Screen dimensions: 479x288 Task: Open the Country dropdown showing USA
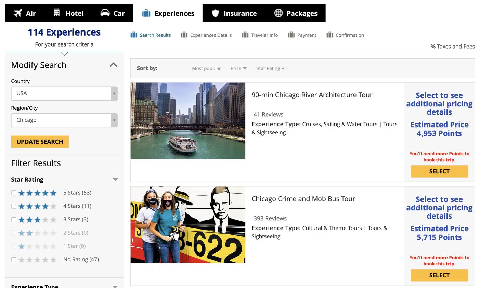point(64,93)
